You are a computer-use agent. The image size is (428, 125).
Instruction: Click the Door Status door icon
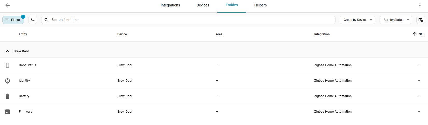[x=8, y=65]
